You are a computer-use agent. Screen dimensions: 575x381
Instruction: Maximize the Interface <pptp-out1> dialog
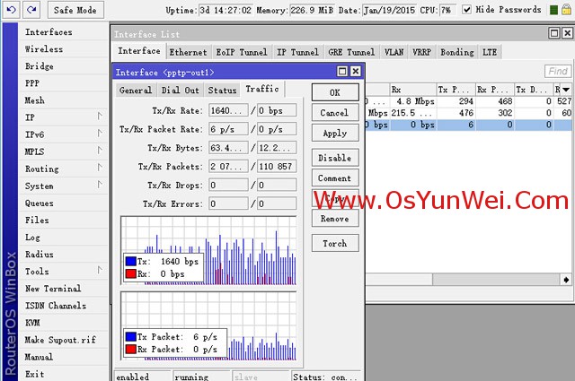[x=342, y=72]
